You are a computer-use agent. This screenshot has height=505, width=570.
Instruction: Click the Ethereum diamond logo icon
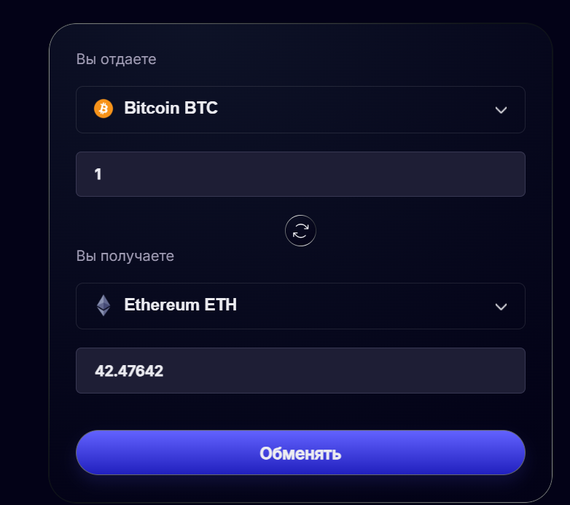point(104,305)
